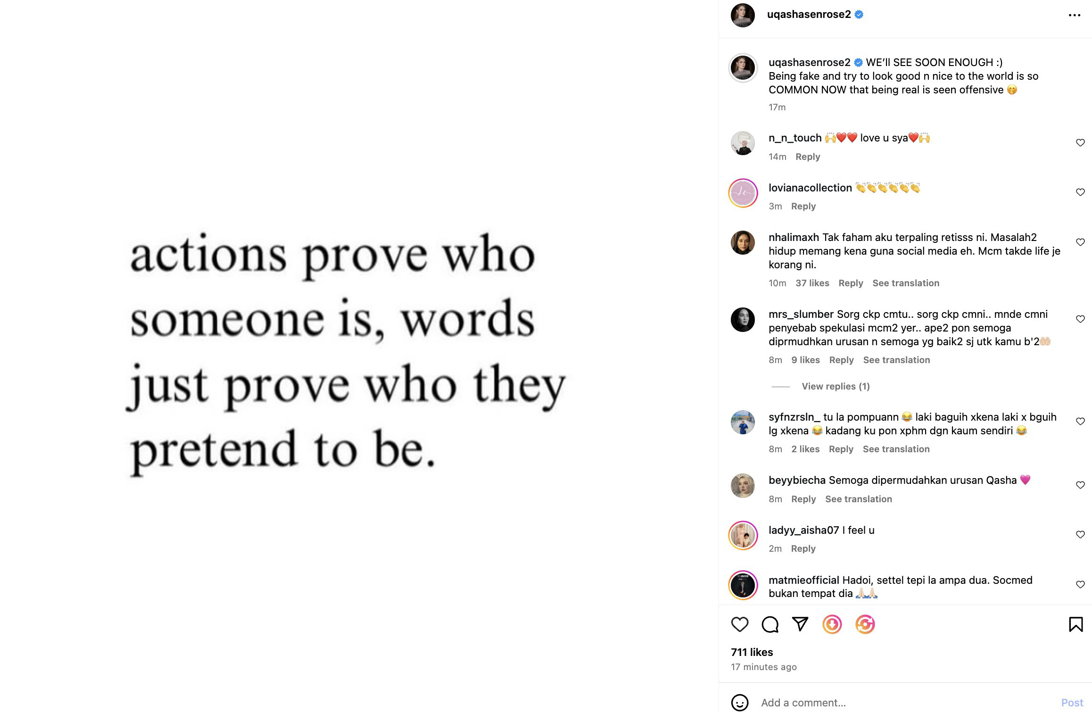
Task: See translation of nhalimaxh's comment
Action: click(905, 283)
